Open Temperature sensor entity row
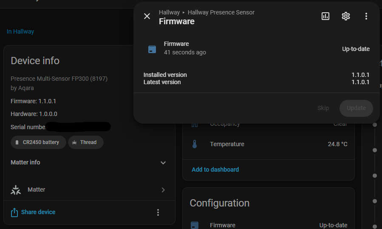This screenshot has height=229, width=382. [x=269, y=144]
